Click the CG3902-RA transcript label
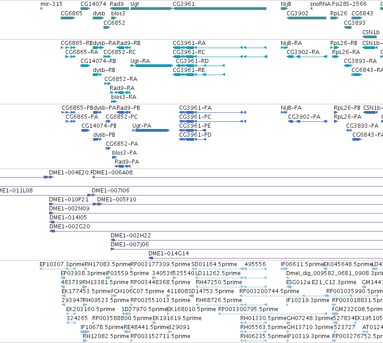 (303, 52)
